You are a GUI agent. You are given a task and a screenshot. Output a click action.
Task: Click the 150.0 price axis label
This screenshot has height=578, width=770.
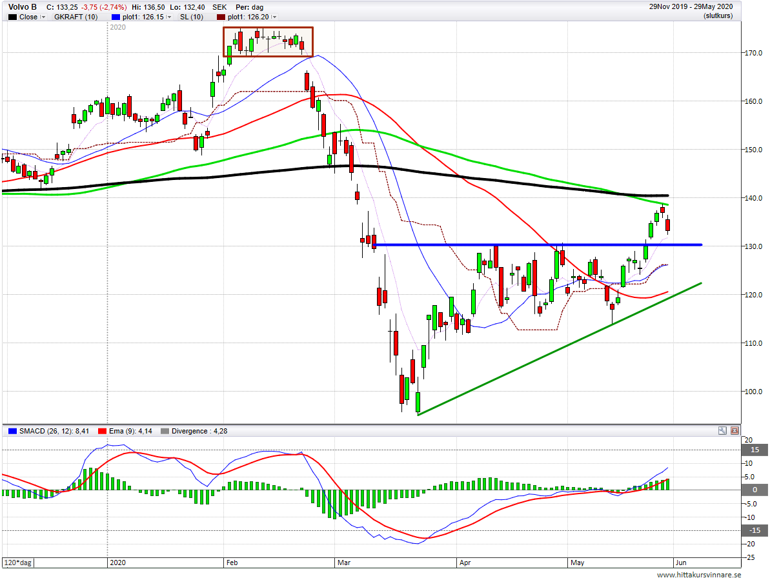click(x=754, y=150)
